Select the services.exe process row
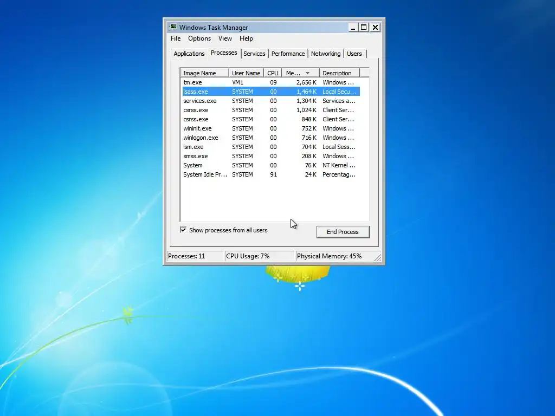 pos(271,101)
